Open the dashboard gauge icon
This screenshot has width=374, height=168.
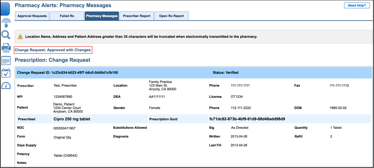[x=6, y=86]
